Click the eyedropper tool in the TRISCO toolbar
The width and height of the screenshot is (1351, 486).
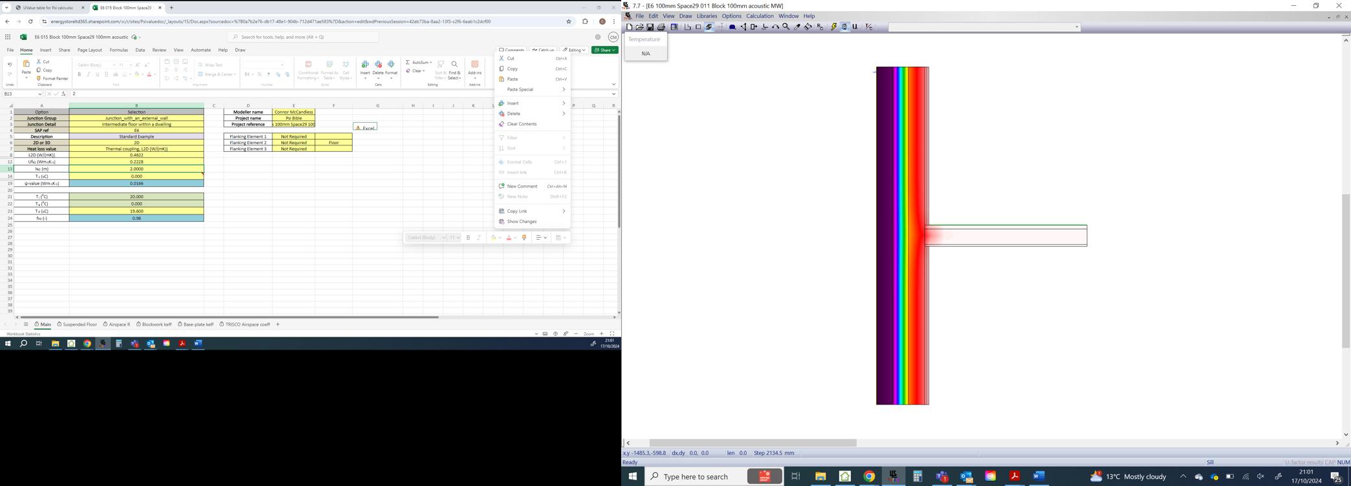point(797,27)
